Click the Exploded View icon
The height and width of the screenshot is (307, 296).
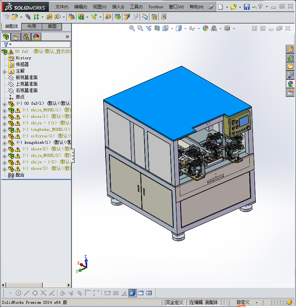(x=127, y=17)
